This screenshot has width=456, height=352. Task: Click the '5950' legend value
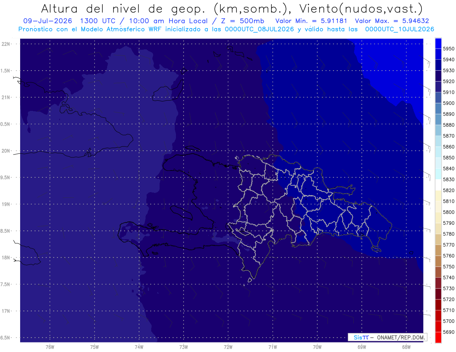click(x=449, y=49)
